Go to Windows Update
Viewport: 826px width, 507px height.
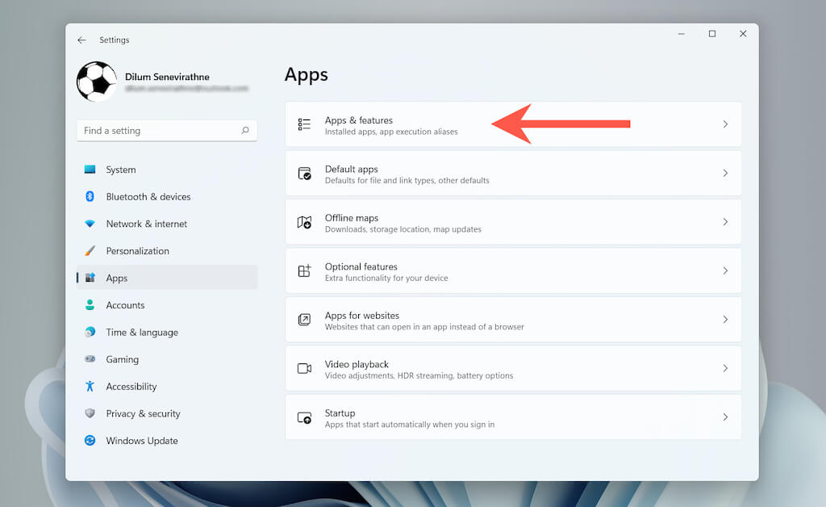pyautogui.click(x=167, y=441)
